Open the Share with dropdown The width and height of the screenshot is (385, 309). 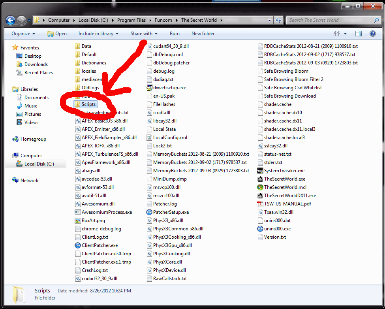click(x=144, y=34)
